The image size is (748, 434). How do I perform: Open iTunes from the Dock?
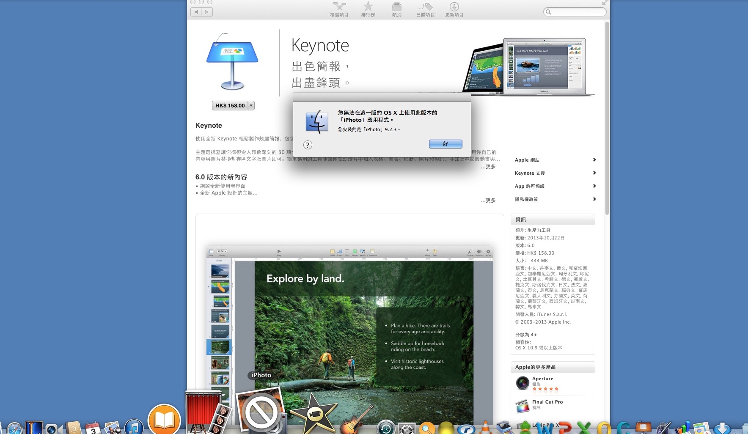tap(134, 426)
